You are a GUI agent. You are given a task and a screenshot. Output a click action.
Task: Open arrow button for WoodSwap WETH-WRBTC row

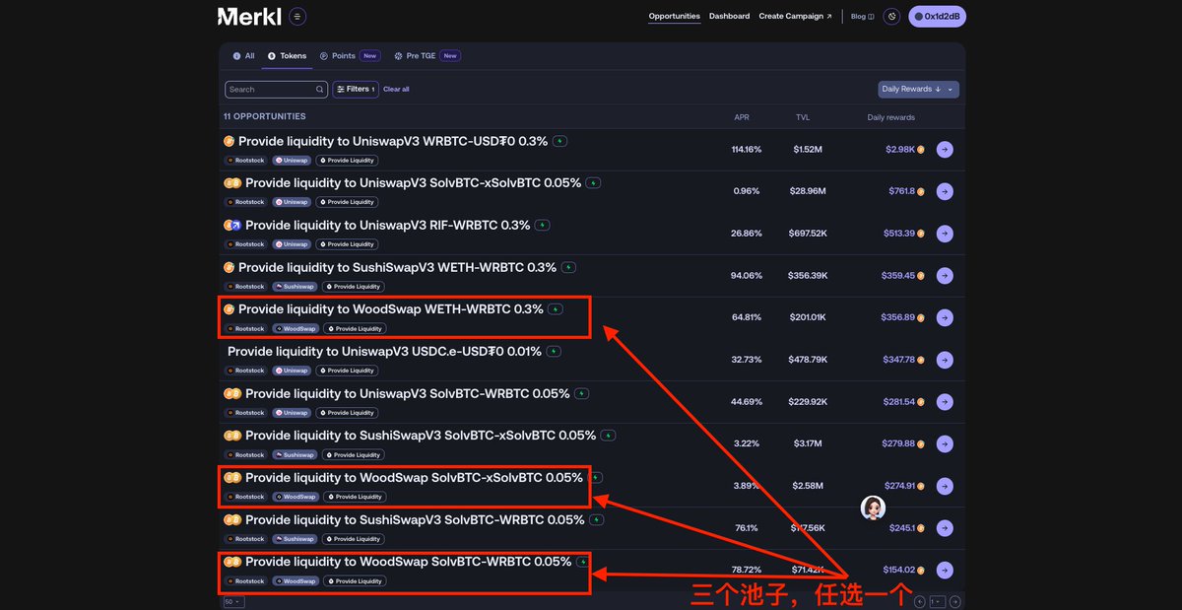pyautogui.click(x=945, y=317)
